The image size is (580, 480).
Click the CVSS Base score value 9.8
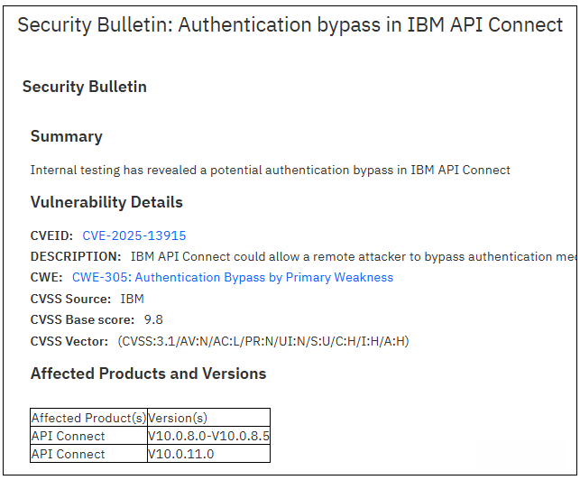[153, 319]
